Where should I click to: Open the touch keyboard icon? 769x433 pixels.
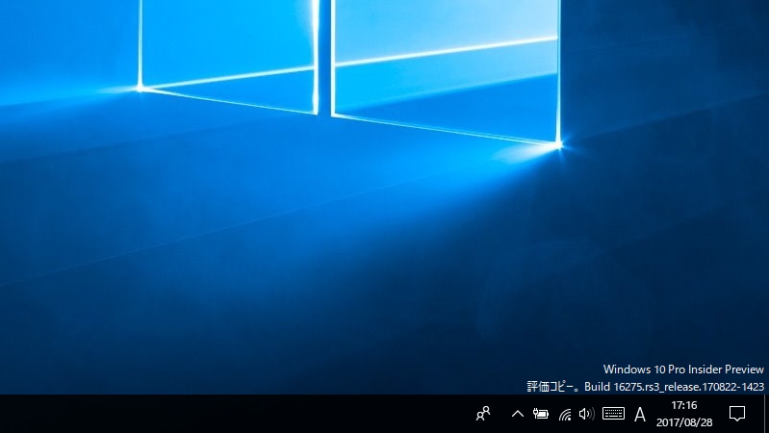pos(613,414)
